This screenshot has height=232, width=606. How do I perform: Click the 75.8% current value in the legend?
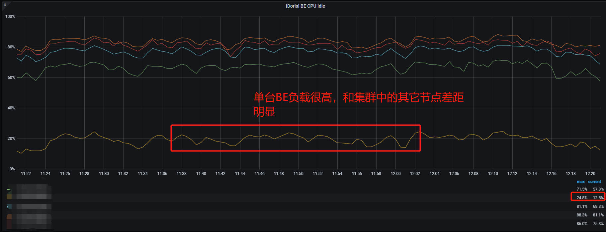pyautogui.click(x=598, y=224)
